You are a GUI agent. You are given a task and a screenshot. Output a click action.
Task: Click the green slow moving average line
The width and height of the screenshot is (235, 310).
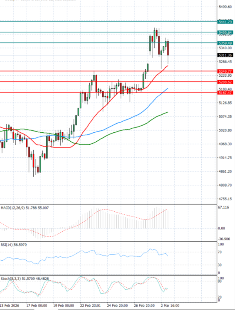117,131
